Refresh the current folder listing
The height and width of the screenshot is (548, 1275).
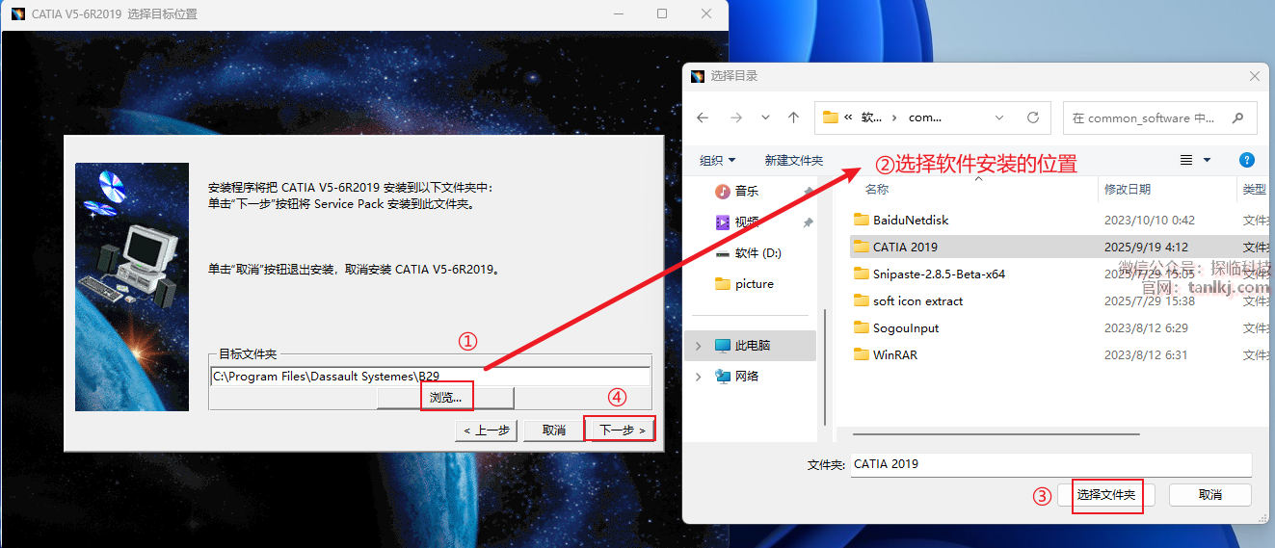[1032, 117]
